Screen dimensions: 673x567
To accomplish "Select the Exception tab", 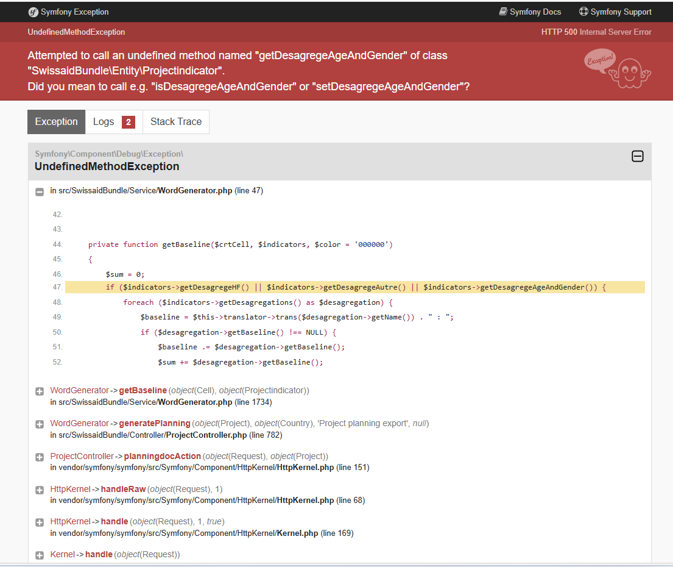I will [56, 122].
